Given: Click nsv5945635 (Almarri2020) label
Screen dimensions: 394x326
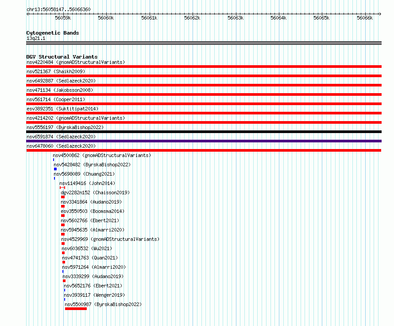Looking at the screenshot, I should coord(93,230).
